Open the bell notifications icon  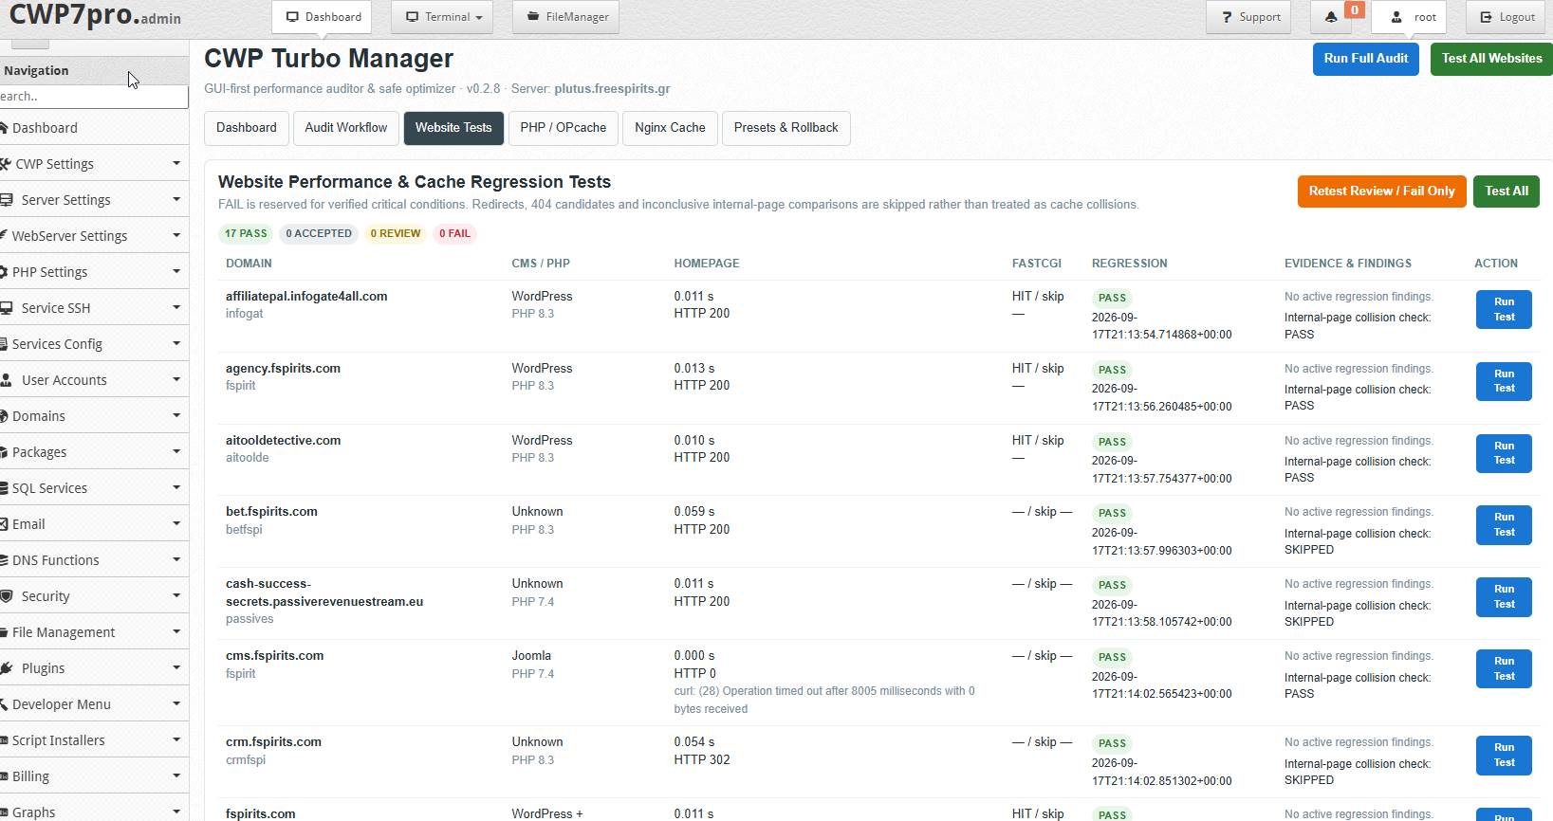(x=1331, y=17)
